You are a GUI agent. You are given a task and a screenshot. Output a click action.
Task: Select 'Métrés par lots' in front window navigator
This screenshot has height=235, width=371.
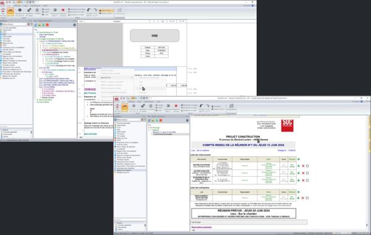(122, 138)
